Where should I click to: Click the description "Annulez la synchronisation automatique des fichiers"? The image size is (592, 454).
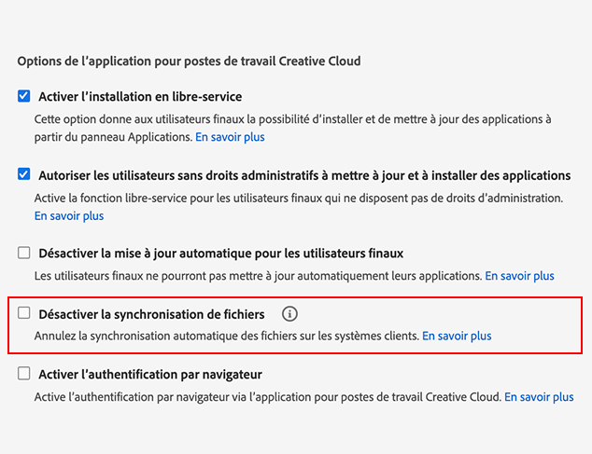(x=226, y=336)
